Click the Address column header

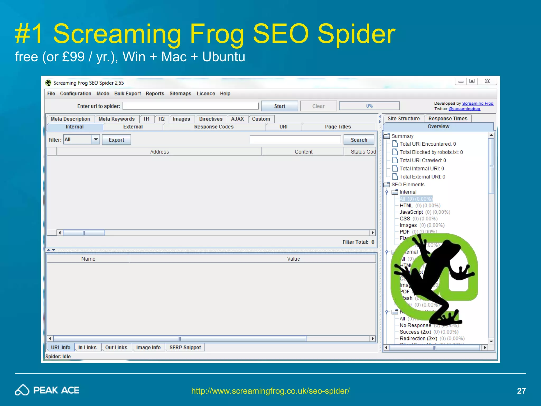(159, 152)
